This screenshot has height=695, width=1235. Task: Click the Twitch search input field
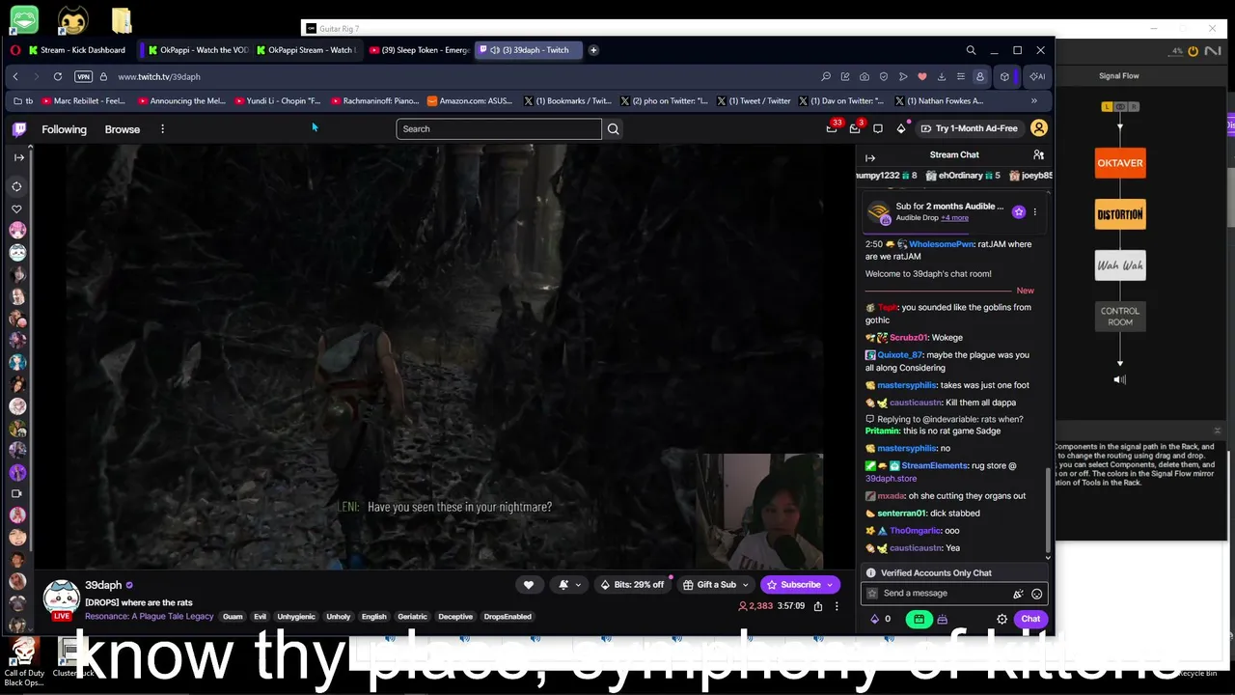tap(499, 128)
